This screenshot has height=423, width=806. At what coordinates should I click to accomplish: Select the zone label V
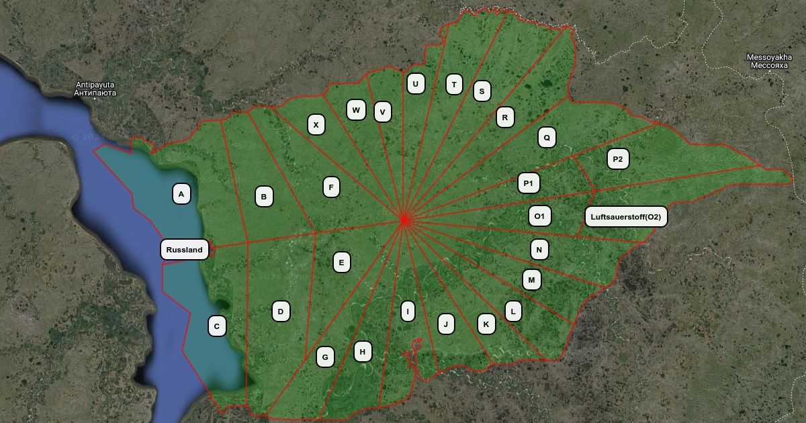pyautogui.click(x=383, y=111)
